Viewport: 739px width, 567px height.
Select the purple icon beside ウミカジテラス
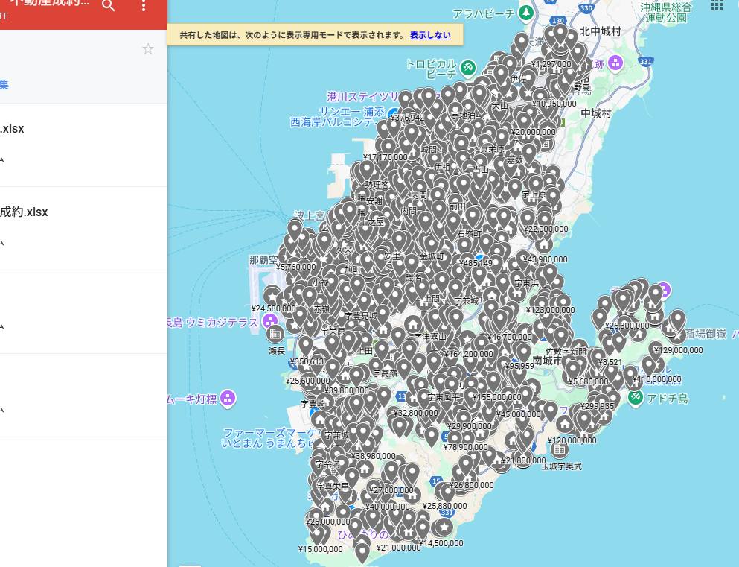[x=270, y=321]
